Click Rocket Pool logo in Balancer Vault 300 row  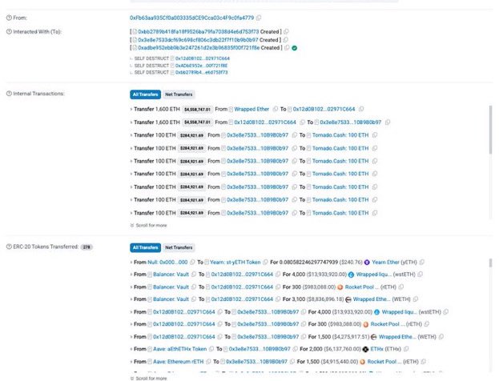(x=340, y=287)
